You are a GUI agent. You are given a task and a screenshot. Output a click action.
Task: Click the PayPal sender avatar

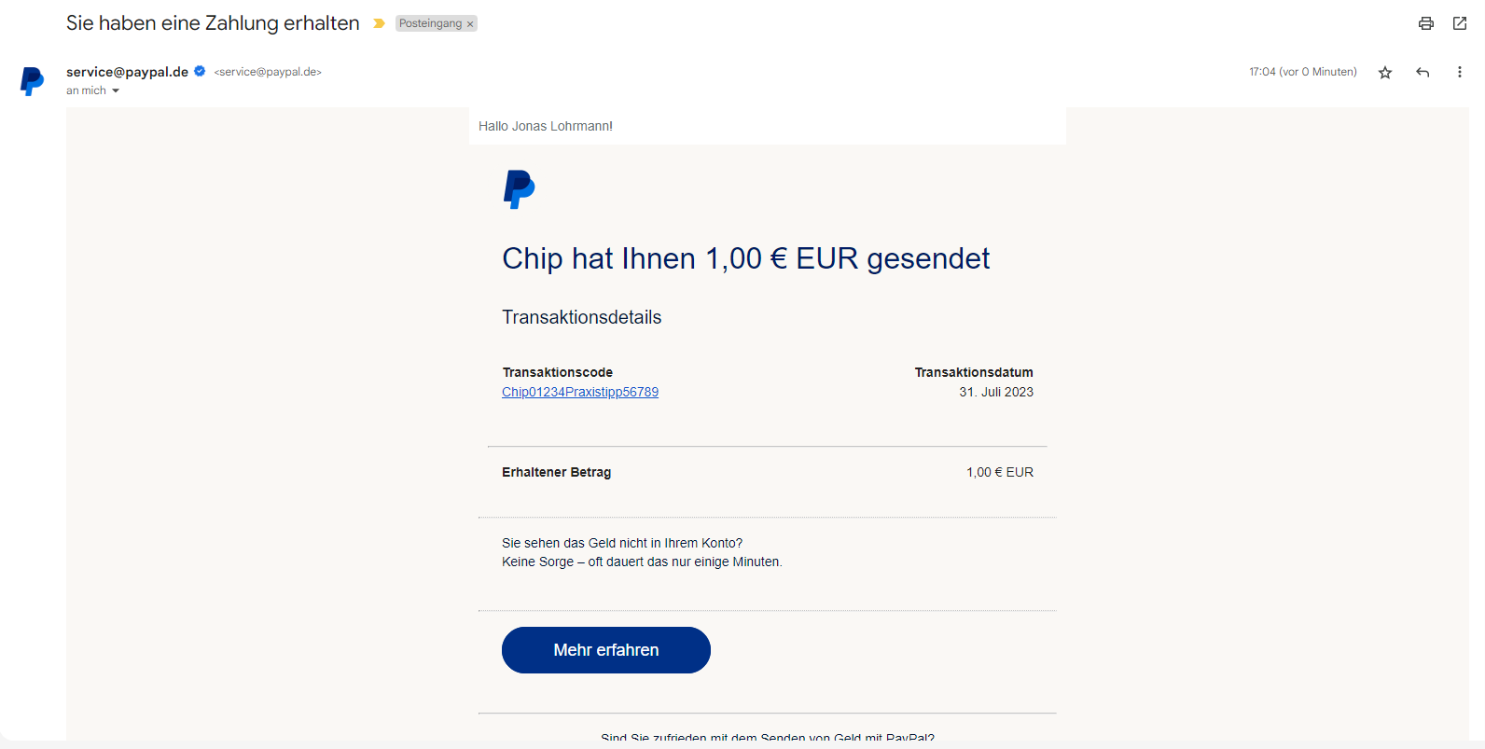[32, 81]
